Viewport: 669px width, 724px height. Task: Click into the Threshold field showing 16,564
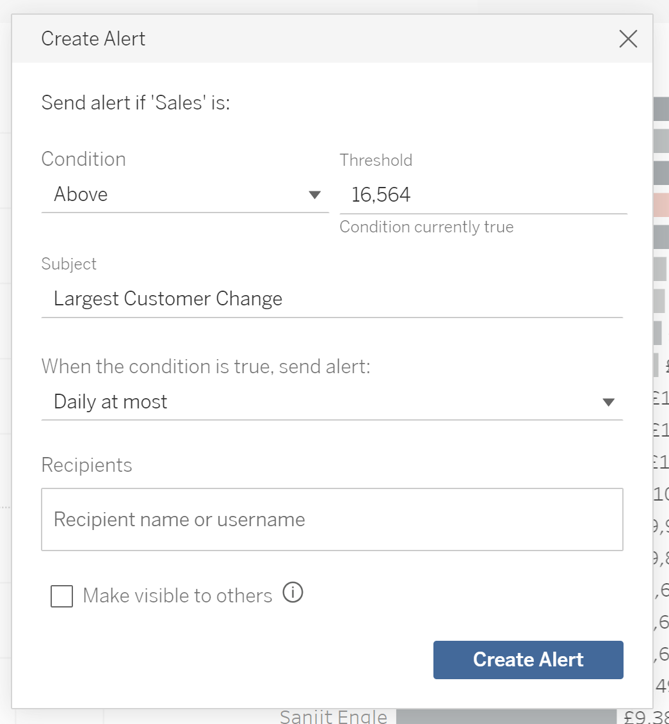click(483, 195)
